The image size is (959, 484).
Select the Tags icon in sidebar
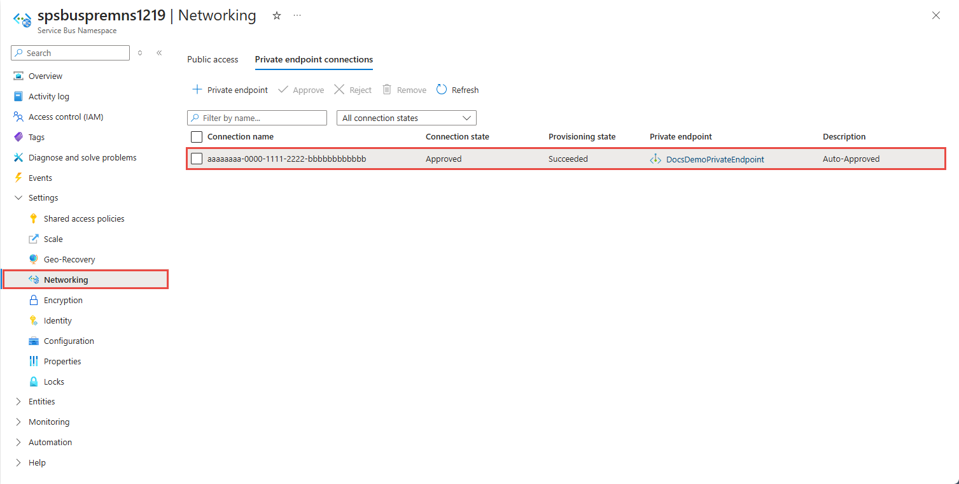point(18,138)
